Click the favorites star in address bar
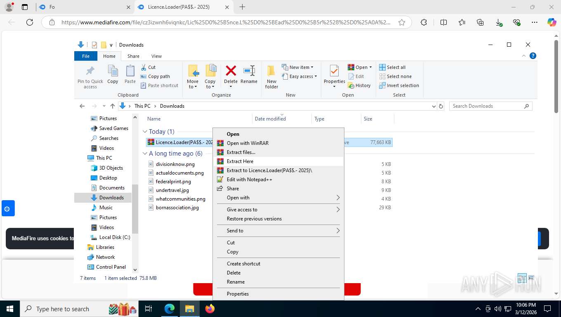Viewport: 561px width, 317px height. pyautogui.click(x=402, y=22)
